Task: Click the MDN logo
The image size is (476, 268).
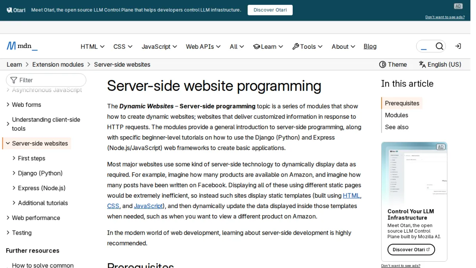Action: pos(22,46)
